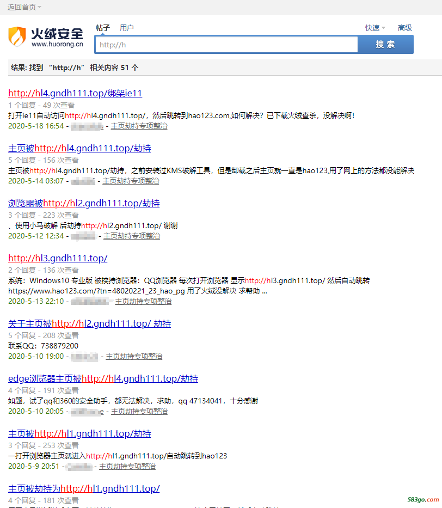
Task: Open the 高级 advanced search link
Action: pyautogui.click(x=405, y=28)
